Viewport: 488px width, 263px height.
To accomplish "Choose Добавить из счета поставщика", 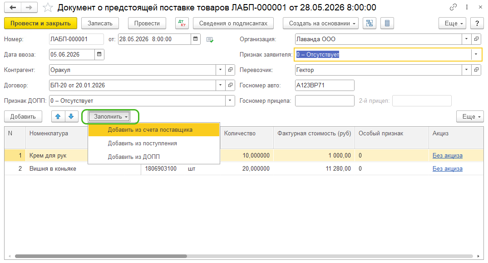I will tap(154, 130).
